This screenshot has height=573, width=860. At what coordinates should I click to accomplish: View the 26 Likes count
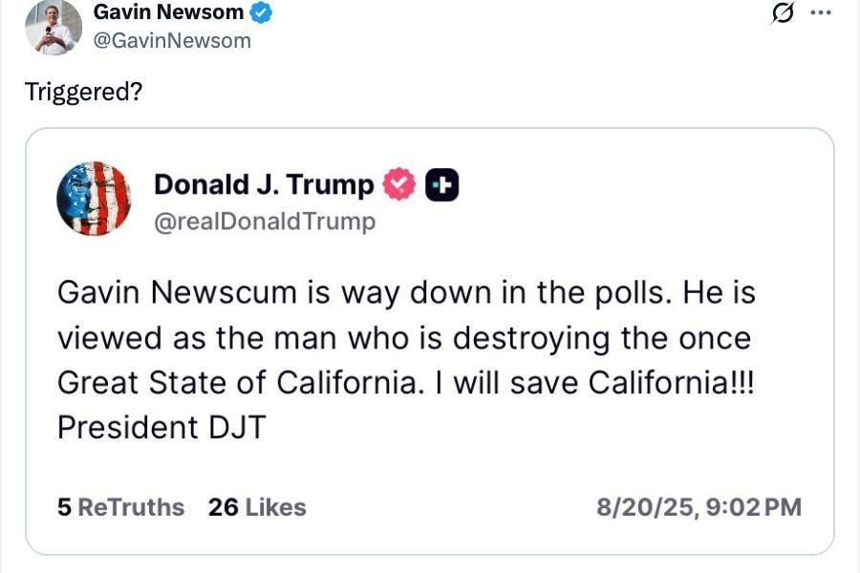pos(257,507)
